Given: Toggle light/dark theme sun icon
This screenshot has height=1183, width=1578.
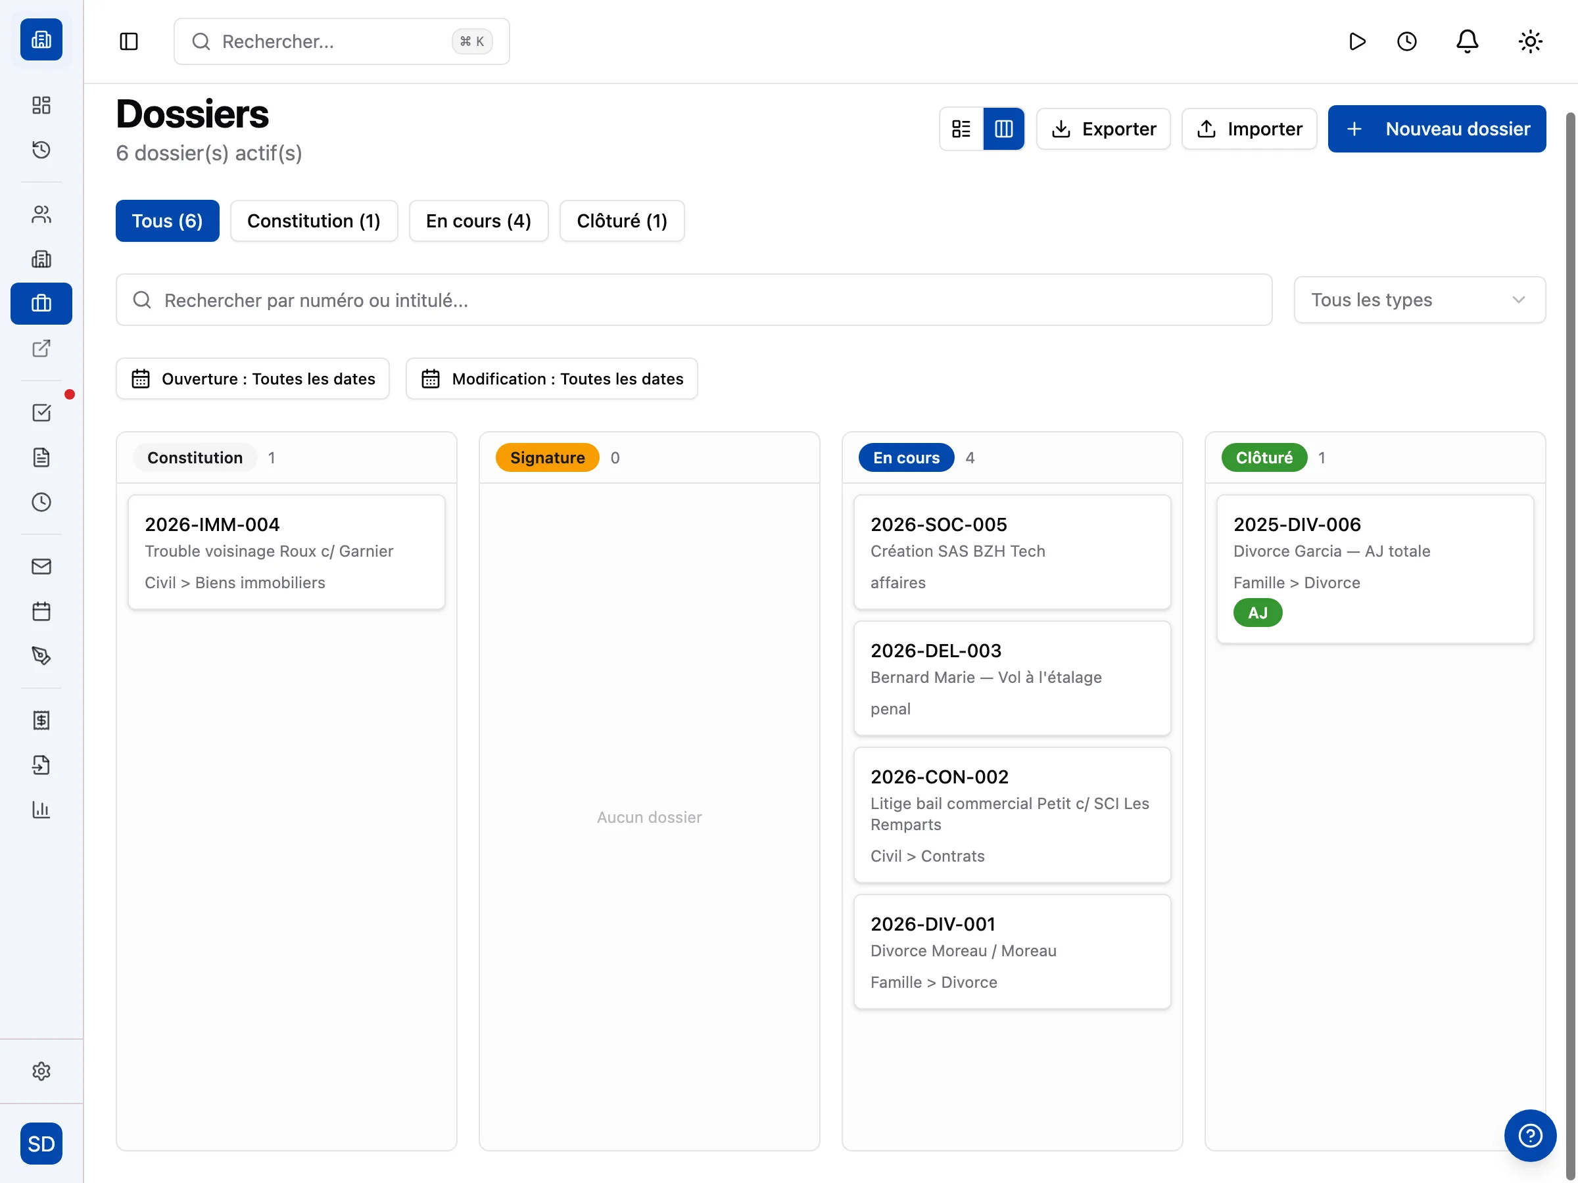Looking at the screenshot, I should (1529, 41).
